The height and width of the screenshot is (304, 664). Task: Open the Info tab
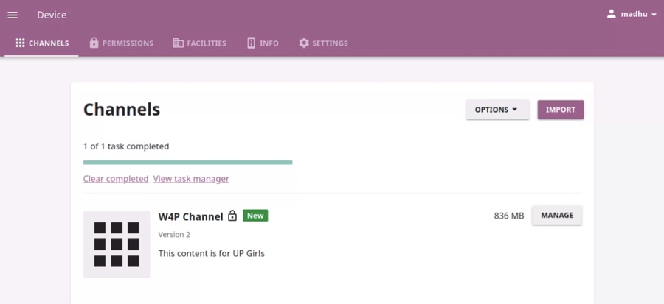pos(269,43)
